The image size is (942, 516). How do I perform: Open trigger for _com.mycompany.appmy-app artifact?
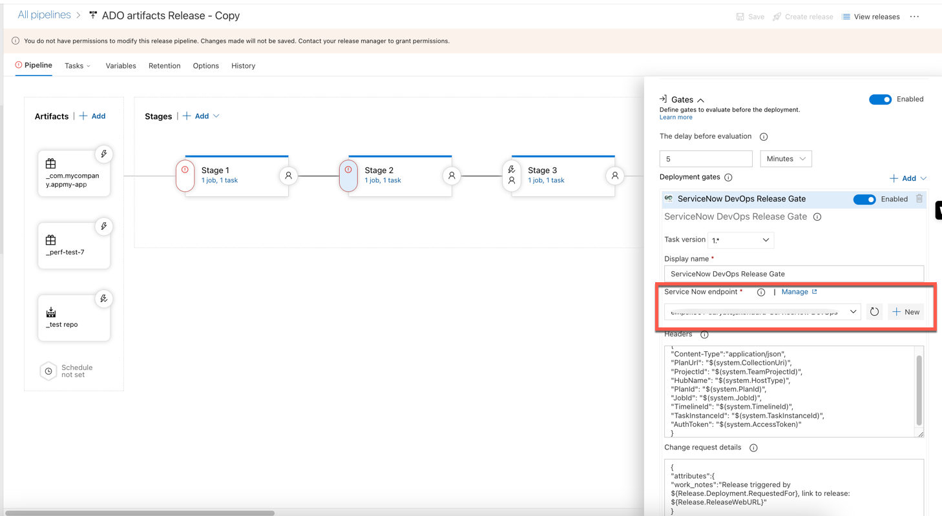(104, 154)
